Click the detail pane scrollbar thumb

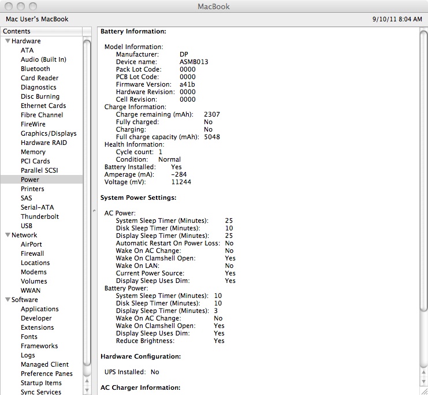click(423, 170)
